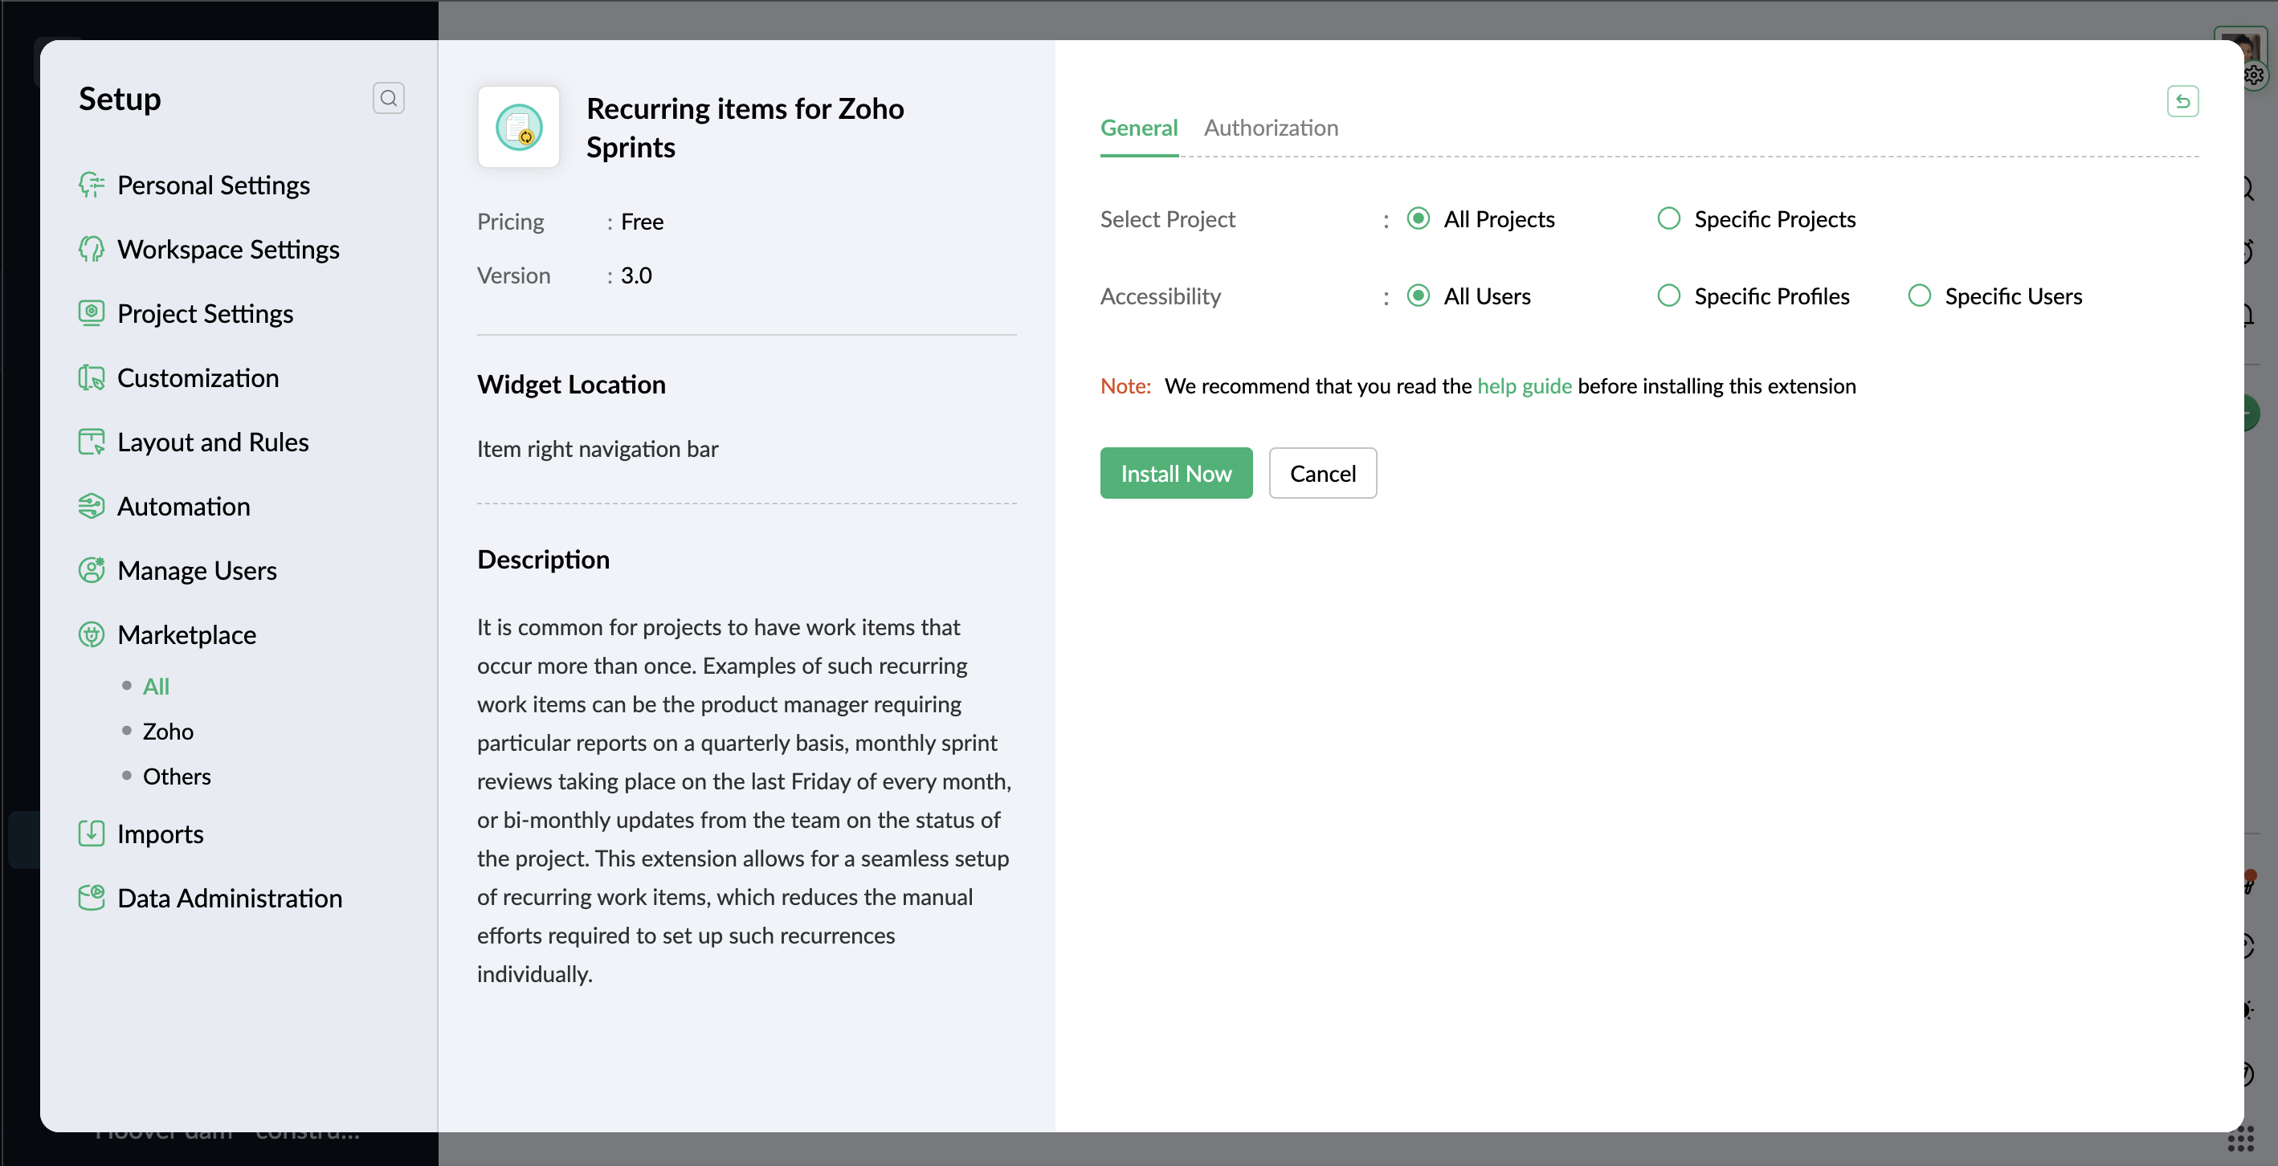
Task: Collapse the Marketplace section
Action: coord(186,634)
